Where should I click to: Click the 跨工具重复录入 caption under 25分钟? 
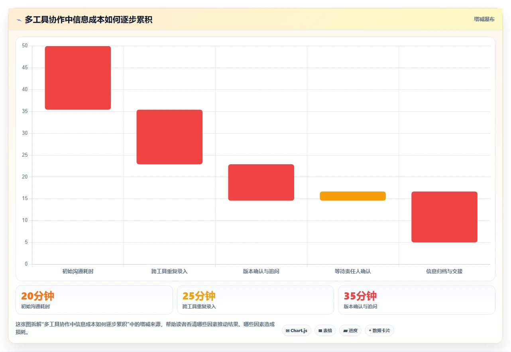point(199,307)
